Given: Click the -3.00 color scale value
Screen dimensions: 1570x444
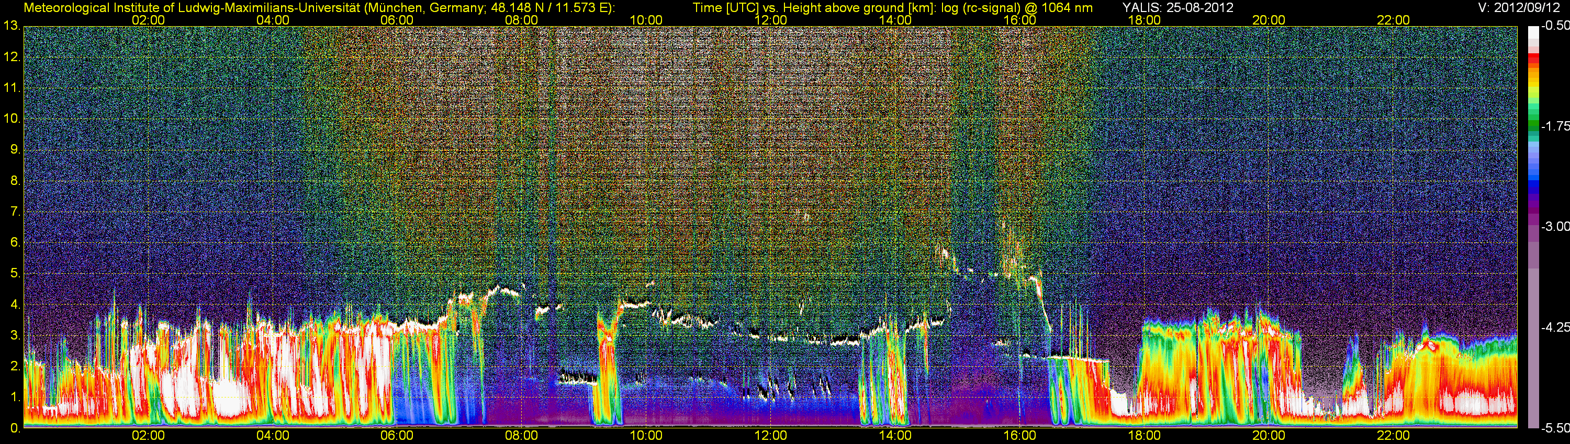Looking at the screenshot, I should [1555, 227].
